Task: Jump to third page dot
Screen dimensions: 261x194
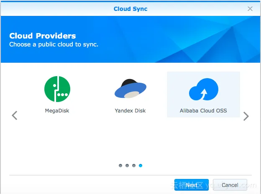Action: (134, 166)
